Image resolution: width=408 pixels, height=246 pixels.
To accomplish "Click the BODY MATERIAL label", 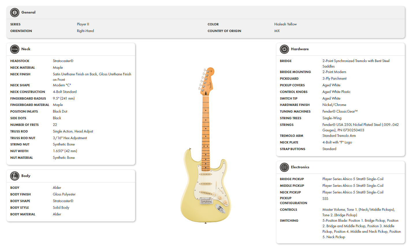I will (23, 214).
